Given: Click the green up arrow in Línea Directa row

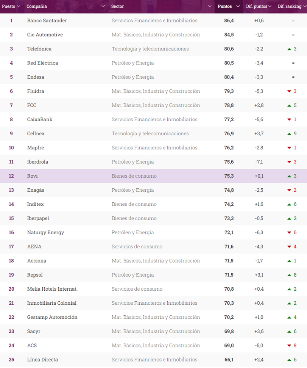Looking at the screenshot, I should 289,360.
